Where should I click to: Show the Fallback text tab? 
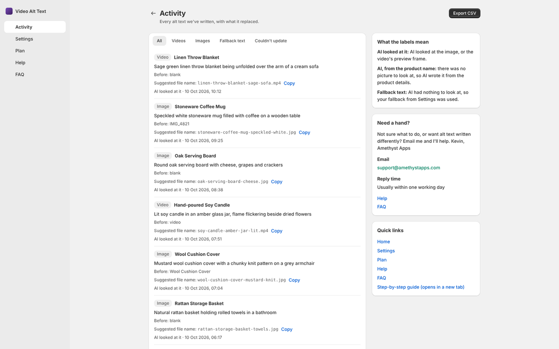pos(232,41)
